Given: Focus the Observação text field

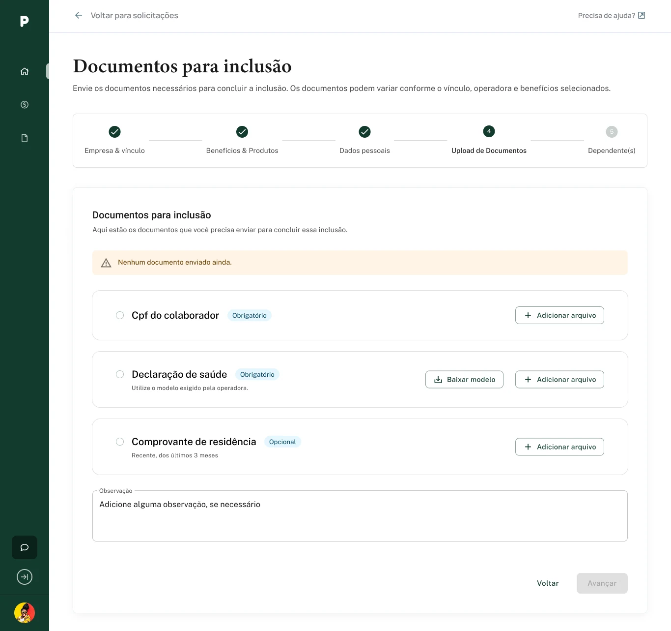Looking at the screenshot, I should click(x=360, y=516).
